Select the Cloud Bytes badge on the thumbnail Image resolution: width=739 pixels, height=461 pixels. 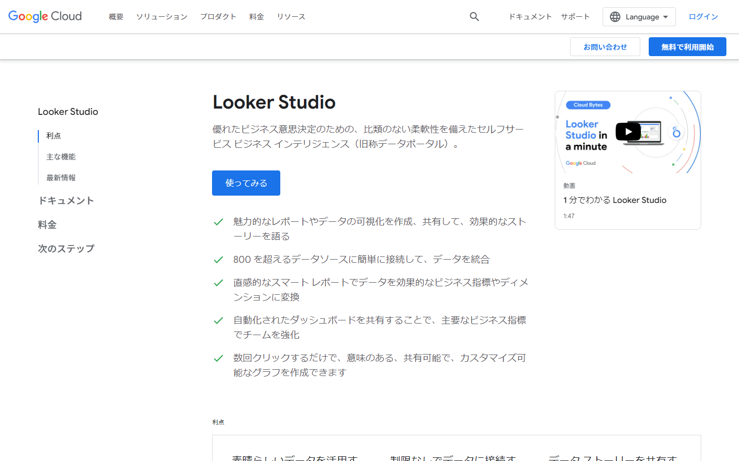coord(587,104)
